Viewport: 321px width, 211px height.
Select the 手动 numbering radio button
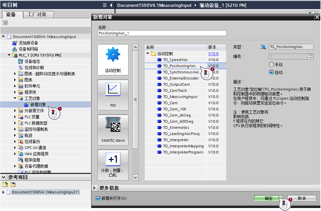coord(271,65)
